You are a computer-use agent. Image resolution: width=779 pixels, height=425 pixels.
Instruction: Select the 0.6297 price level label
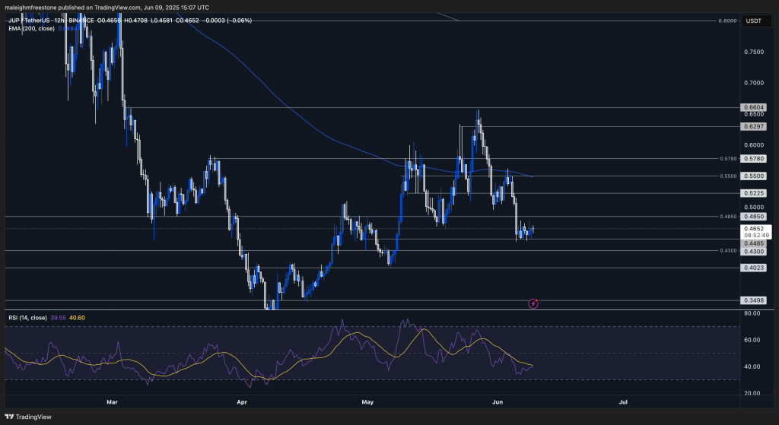[752, 126]
